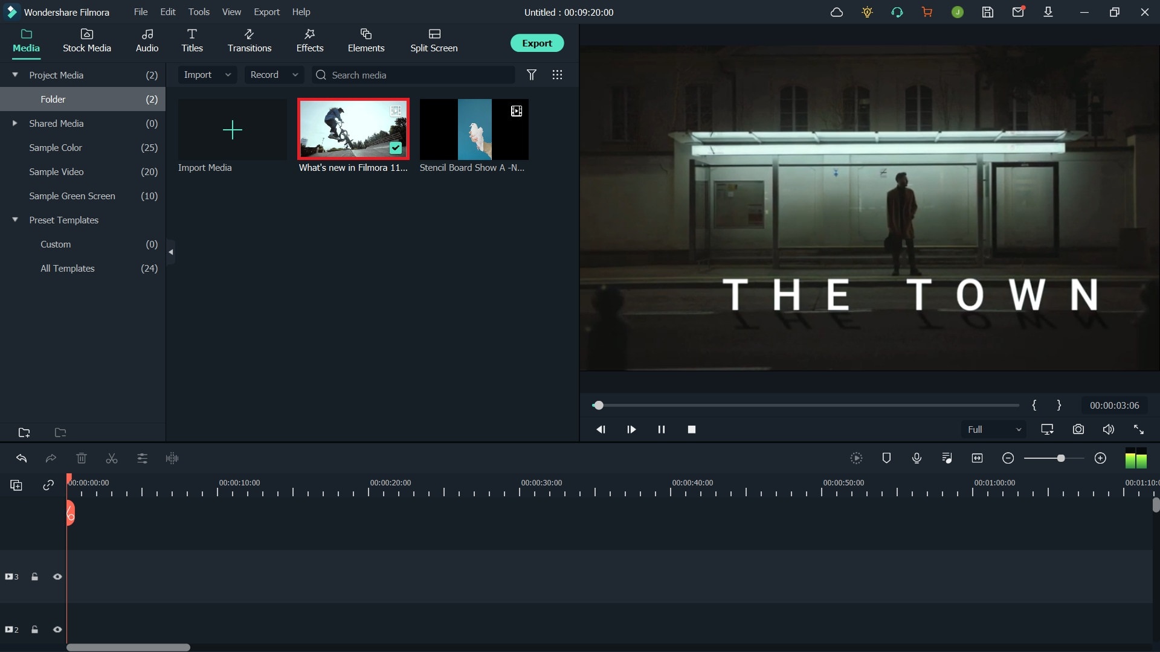Image resolution: width=1160 pixels, height=652 pixels.
Task: Click the delete trash icon in timeline toolbar
Action: click(82, 459)
